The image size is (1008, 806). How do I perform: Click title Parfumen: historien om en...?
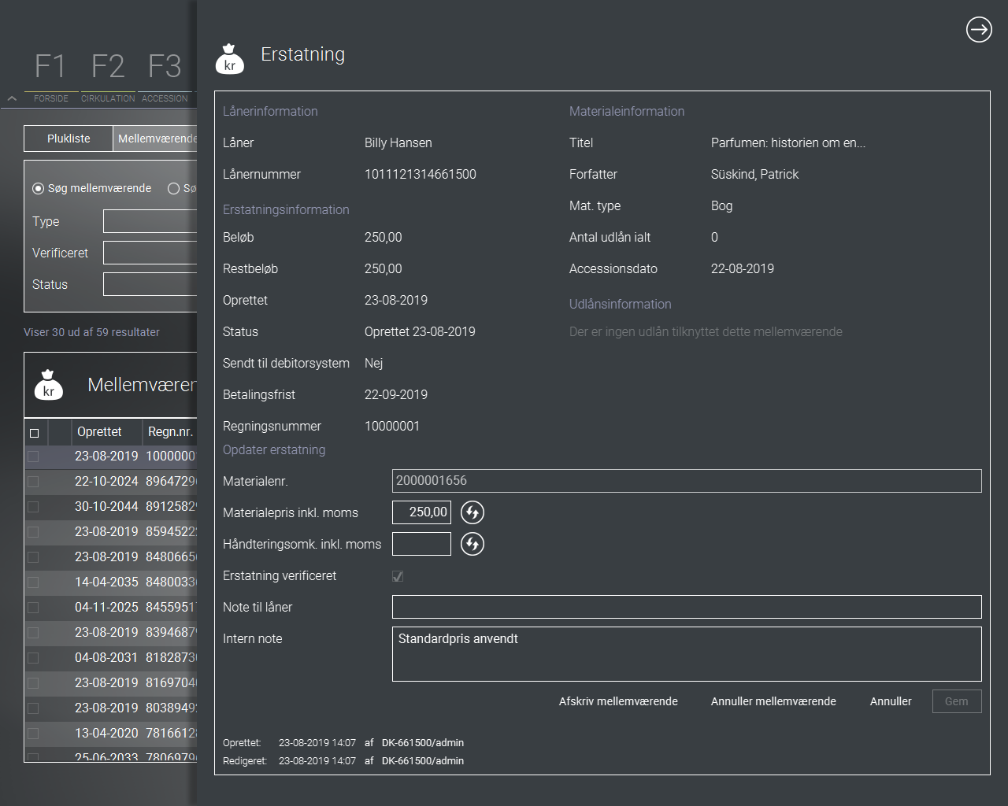[788, 143]
